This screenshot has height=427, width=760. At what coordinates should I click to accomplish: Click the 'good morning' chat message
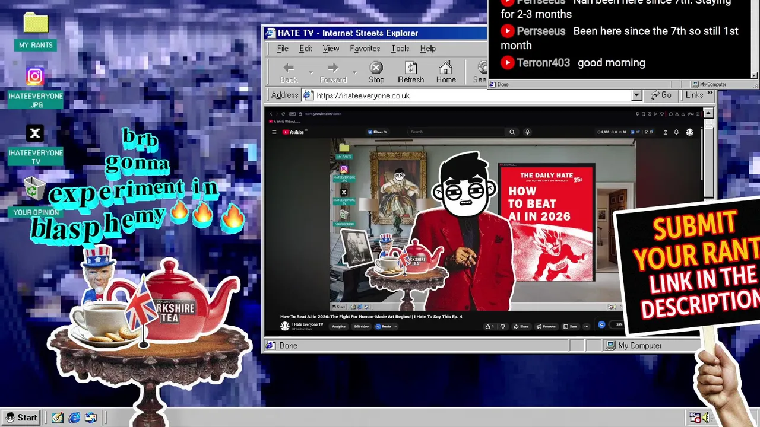611,62
